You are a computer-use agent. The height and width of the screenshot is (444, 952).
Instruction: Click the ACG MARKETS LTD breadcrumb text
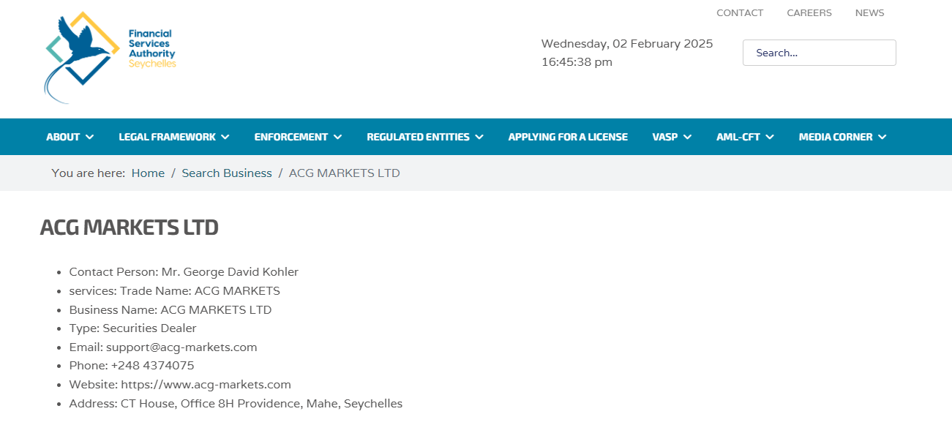tap(345, 173)
